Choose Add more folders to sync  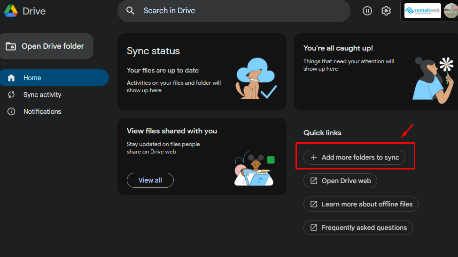(x=360, y=157)
